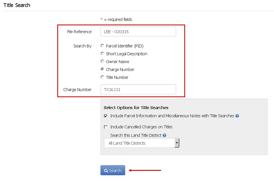Click the Parcel Identifier (PID) label text

pos(125,46)
